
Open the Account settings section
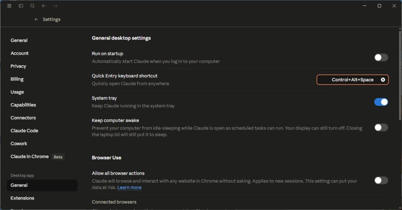click(x=19, y=53)
